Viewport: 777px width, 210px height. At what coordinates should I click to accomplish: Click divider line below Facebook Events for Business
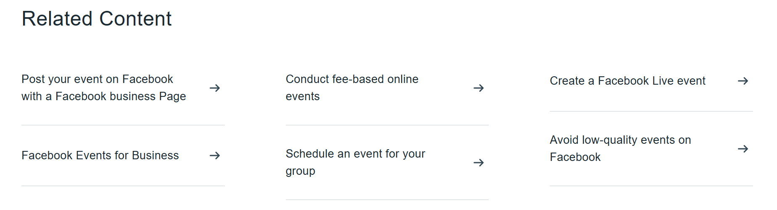coord(123,186)
